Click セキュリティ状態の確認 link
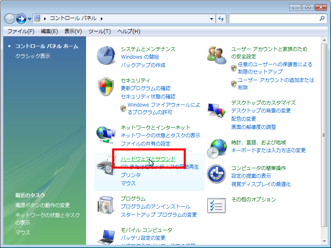The image size is (331, 248). 148,97
